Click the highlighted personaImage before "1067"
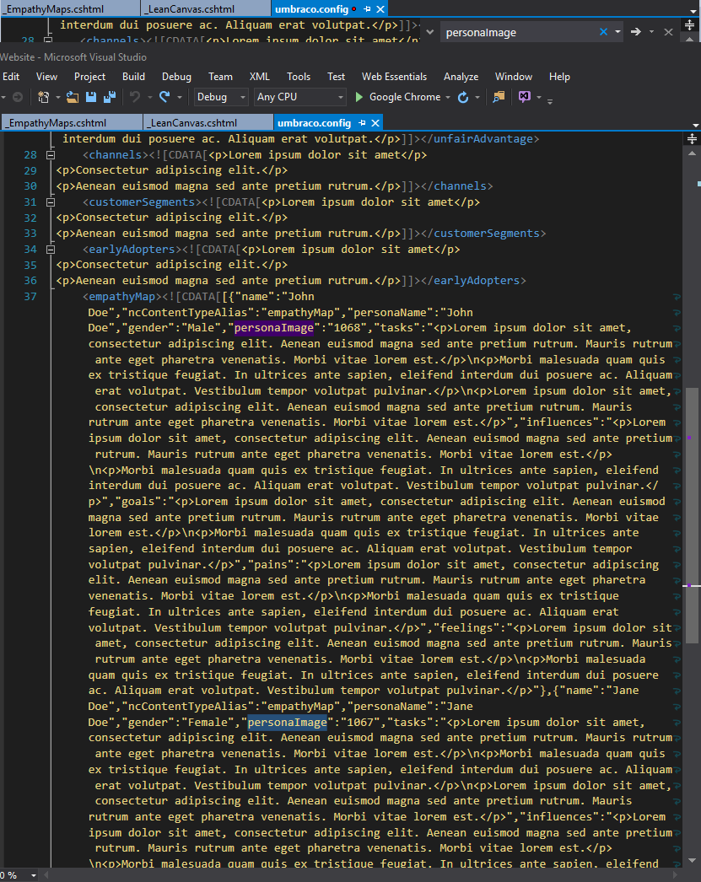 tap(288, 723)
